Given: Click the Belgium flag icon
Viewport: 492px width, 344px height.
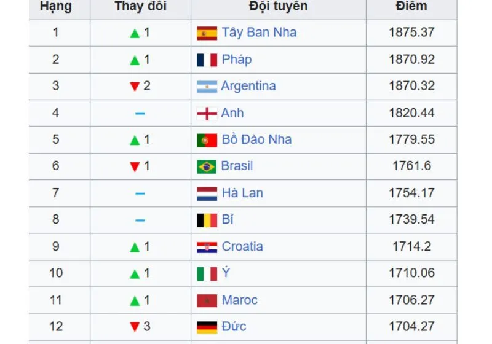Looking at the screenshot, I should click(x=207, y=220).
